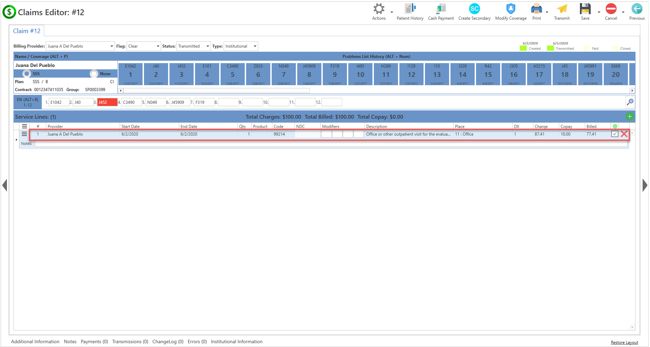Image resolution: width=650 pixels, height=347 pixels.
Task: Open ChangeLog (0) tab
Action: coord(168,341)
